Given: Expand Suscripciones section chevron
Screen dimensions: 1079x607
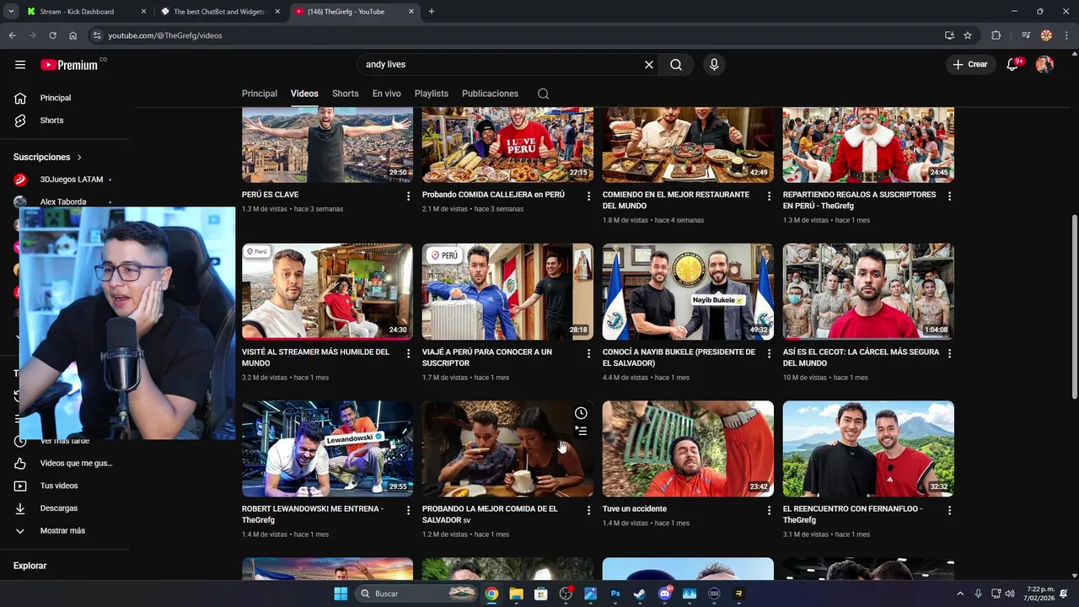Looking at the screenshot, I should 79,158.
